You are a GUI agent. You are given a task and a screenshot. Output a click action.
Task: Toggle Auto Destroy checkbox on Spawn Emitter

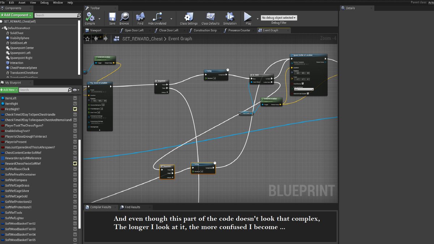point(303,84)
